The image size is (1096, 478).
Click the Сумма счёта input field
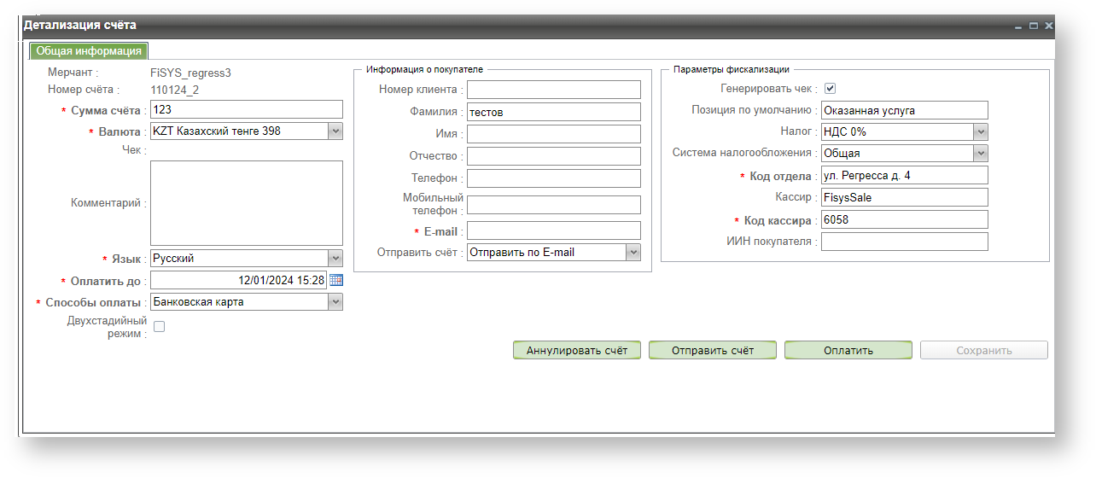246,109
